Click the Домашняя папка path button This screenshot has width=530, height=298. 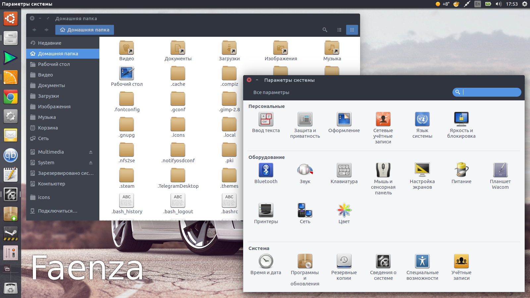84,30
